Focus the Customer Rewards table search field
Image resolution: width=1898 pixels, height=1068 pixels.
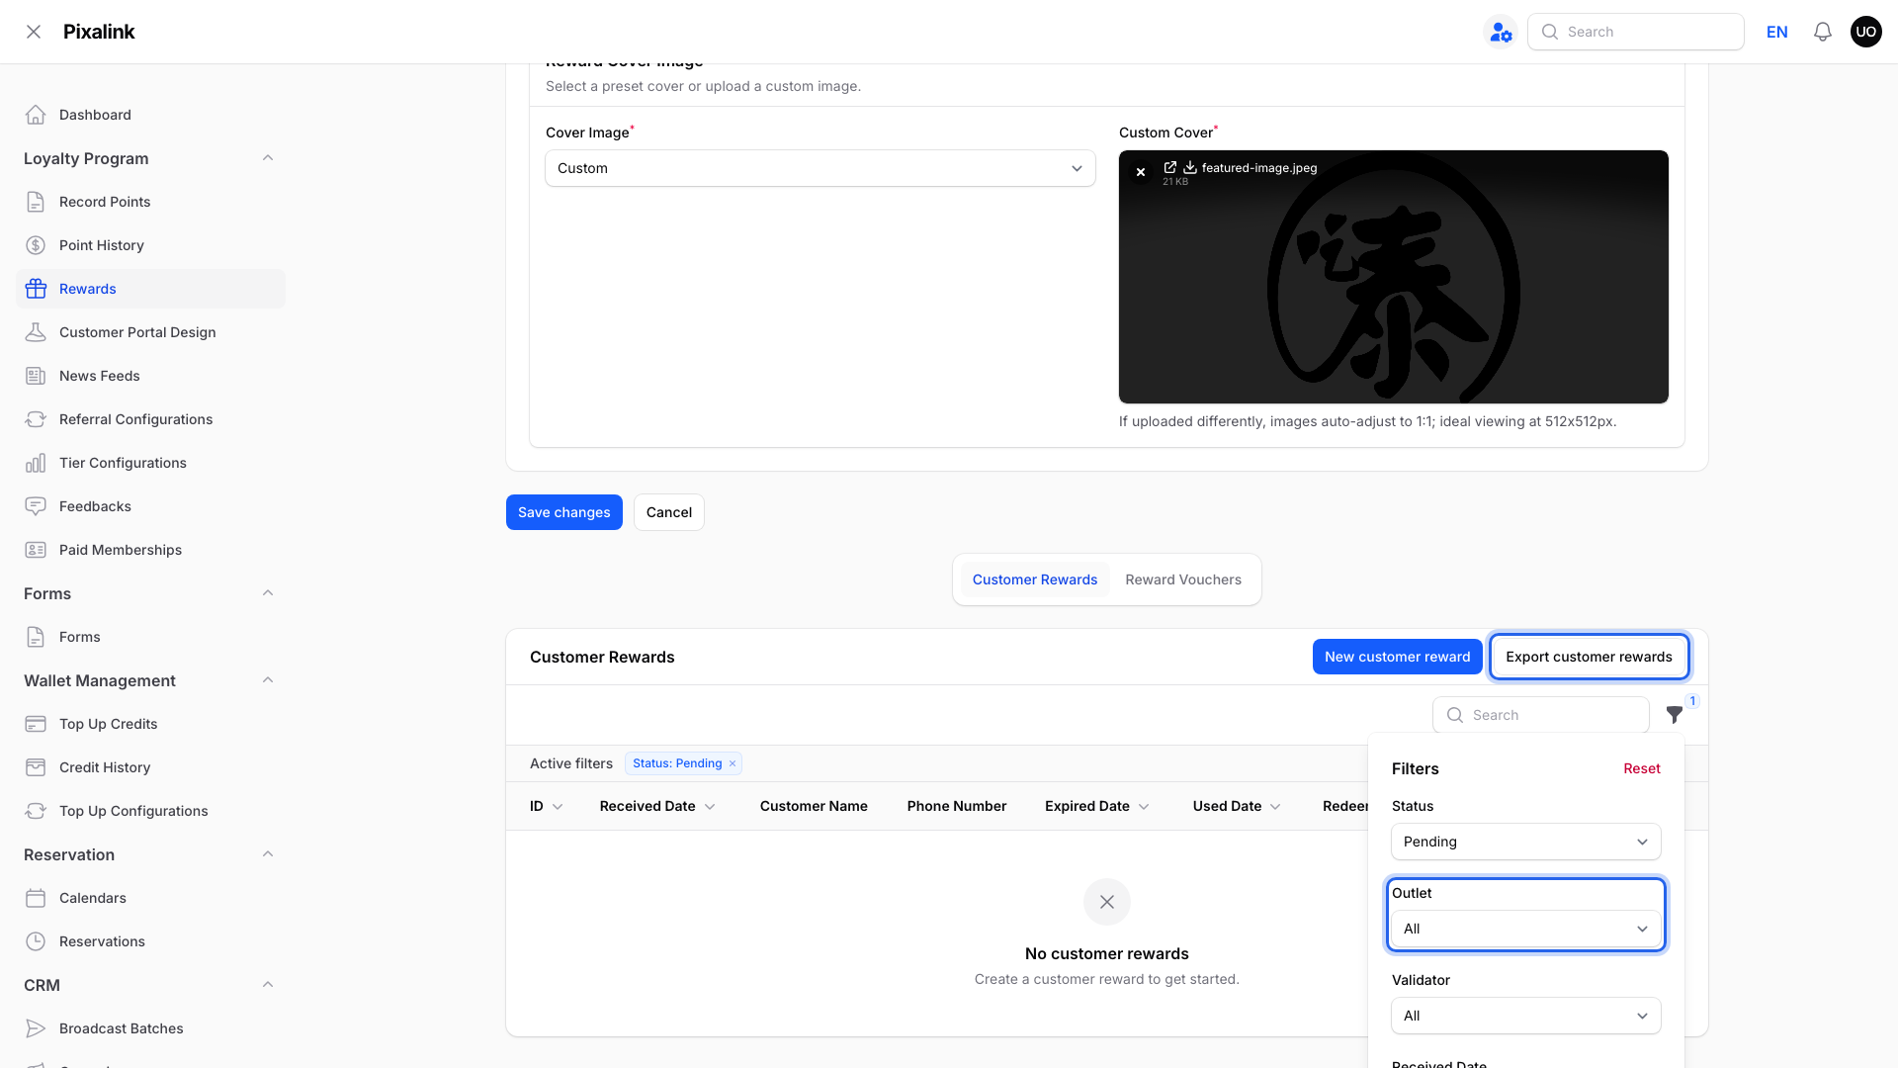(1541, 715)
